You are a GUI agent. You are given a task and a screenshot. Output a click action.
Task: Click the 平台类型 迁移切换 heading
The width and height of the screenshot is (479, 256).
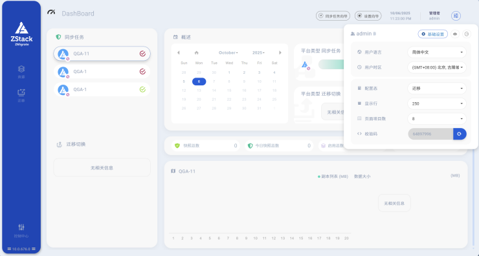click(x=321, y=94)
